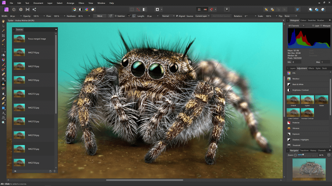Click the Navigator zoom out minus button
The image size is (332, 186).
(295, 155)
